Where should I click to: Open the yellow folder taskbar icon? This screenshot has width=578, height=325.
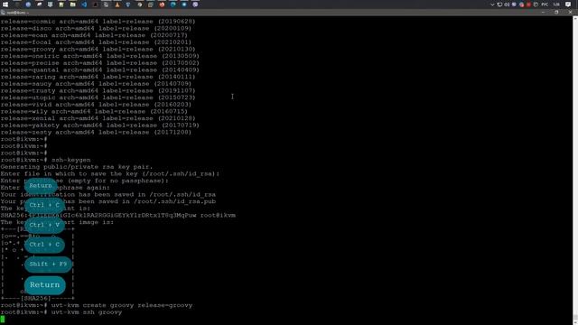(x=73, y=5)
